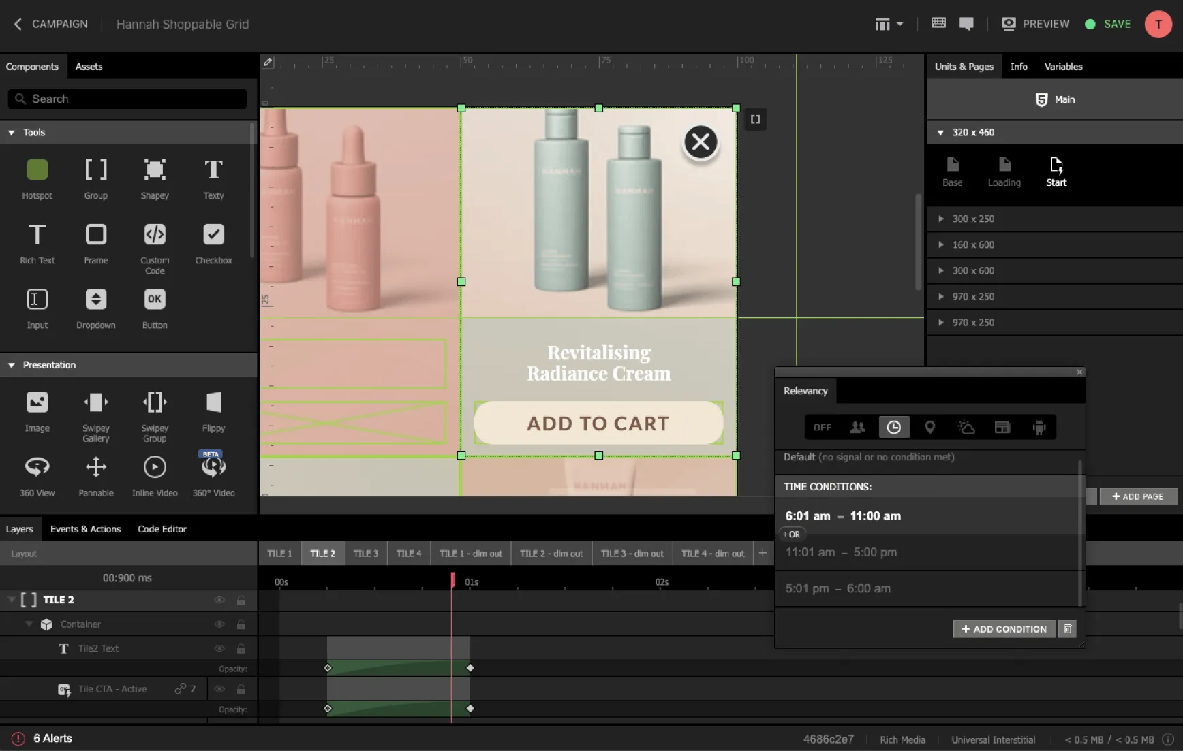Open the Events & Actions tab
The width and height of the screenshot is (1183, 751).
coord(85,529)
